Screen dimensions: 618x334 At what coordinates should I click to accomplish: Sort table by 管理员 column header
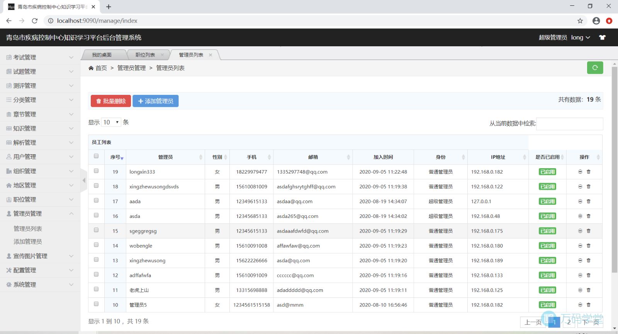click(165, 157)
